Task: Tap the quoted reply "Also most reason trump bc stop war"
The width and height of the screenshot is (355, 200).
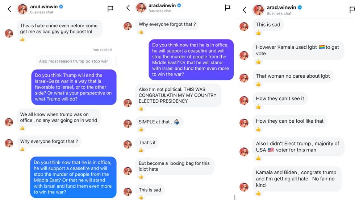Action: coord(74,61)
